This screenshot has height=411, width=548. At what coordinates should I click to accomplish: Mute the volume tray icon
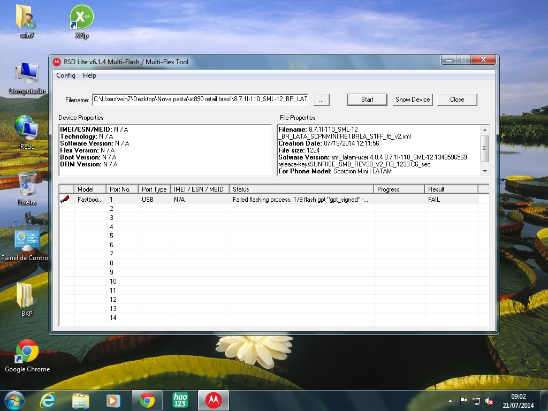click(489, 401)
